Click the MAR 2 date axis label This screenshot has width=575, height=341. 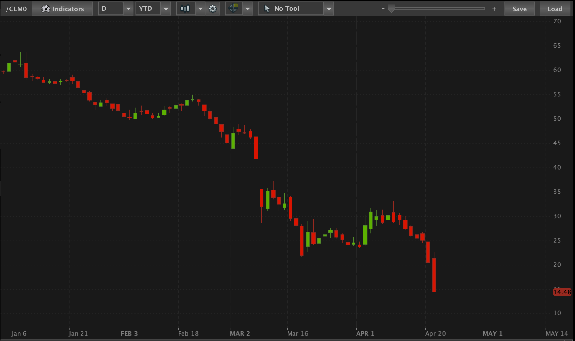pyautogui.click(x=240, y=334)
